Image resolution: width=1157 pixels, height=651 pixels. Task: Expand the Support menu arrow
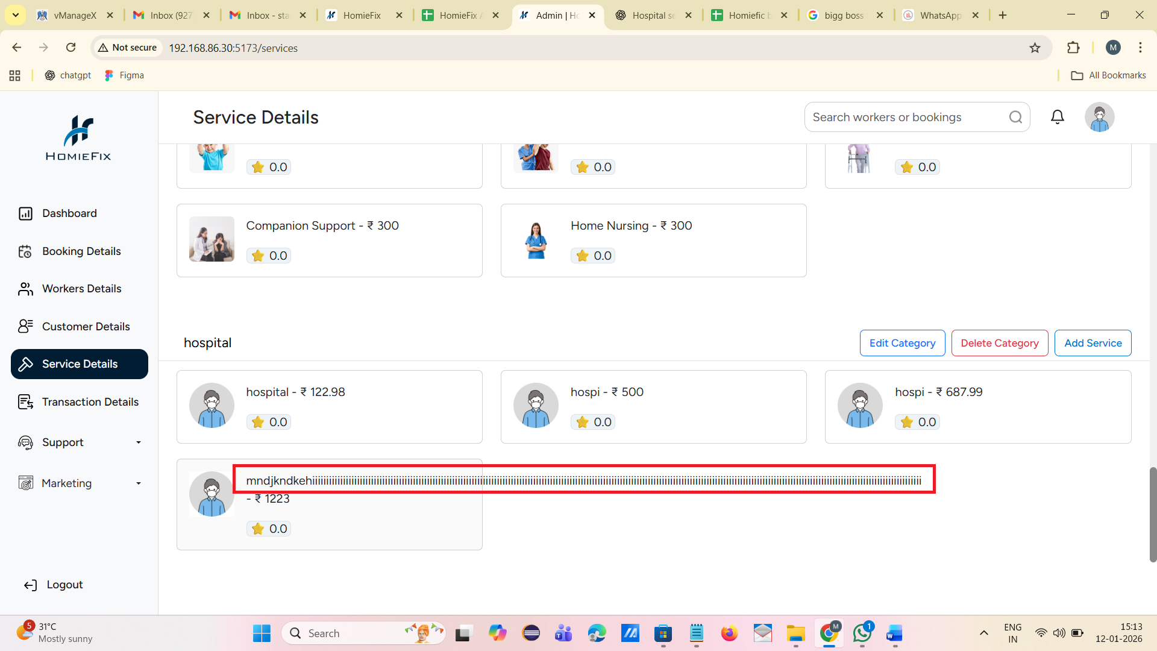coord(139,442)
